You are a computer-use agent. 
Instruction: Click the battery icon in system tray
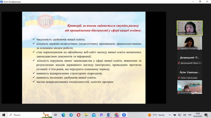click(175, 115)
